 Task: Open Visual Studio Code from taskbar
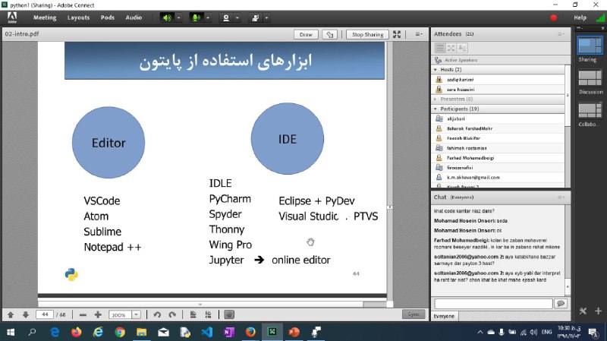pos(207,332)
